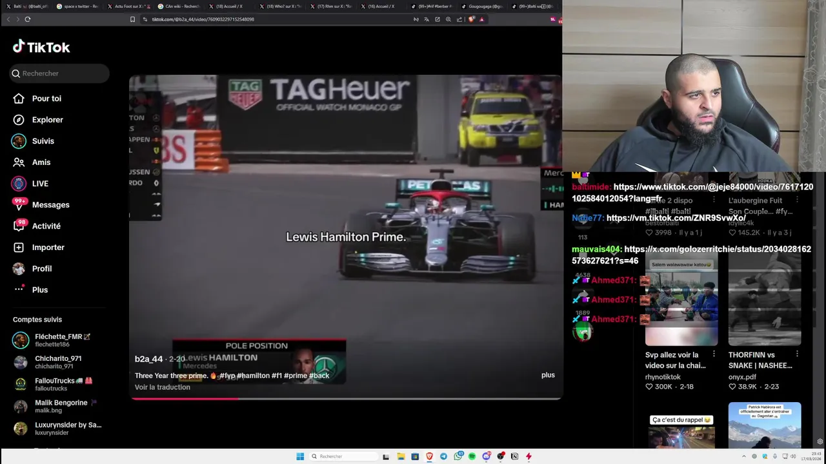Open Profil from the sidebar avatar
This screenshot has width=826, height=464.
[19, 269]
